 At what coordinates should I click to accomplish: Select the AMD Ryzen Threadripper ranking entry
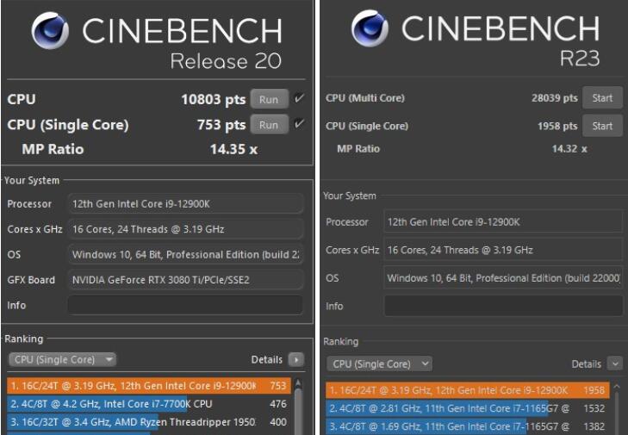click(146, 422)
